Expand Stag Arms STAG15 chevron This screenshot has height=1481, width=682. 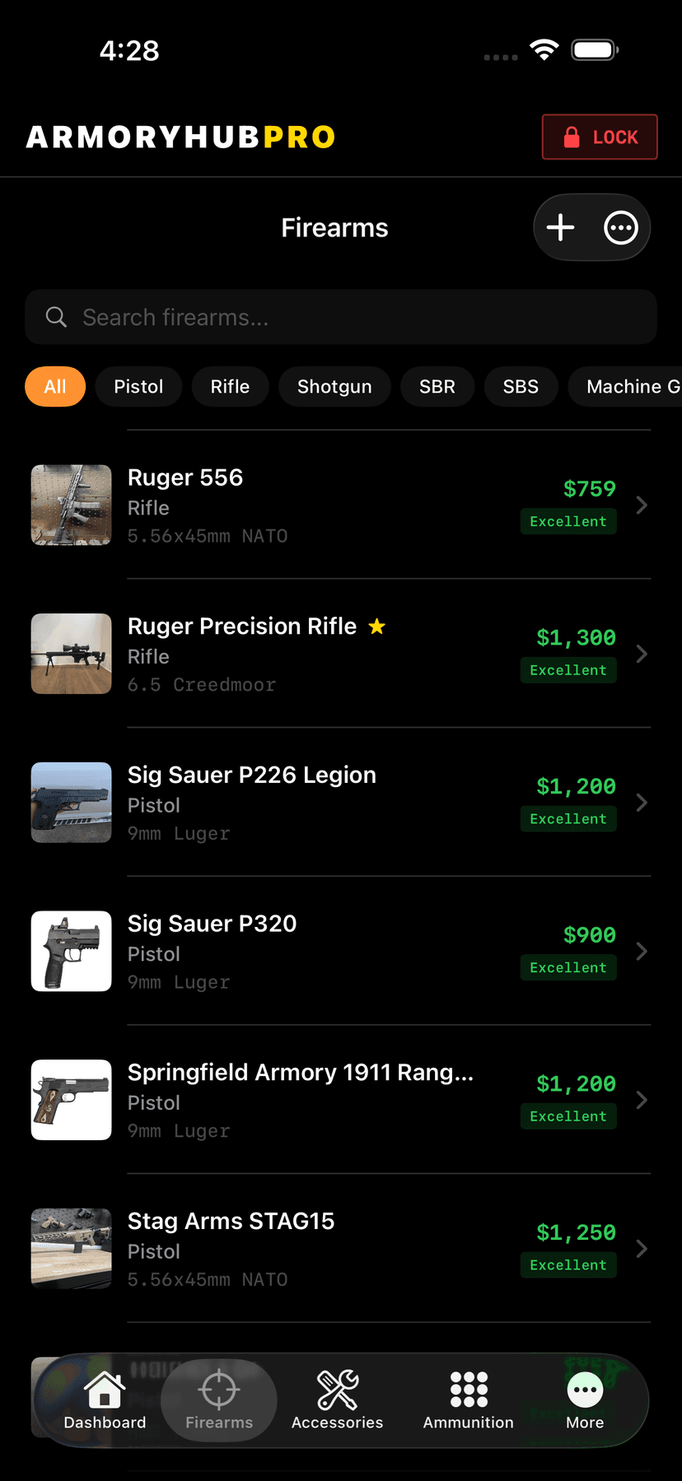[642, 1249]
